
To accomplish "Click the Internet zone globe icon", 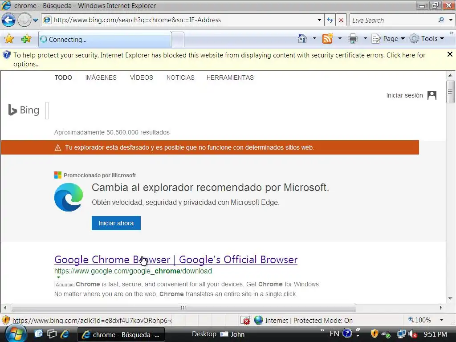I will 259,320.
